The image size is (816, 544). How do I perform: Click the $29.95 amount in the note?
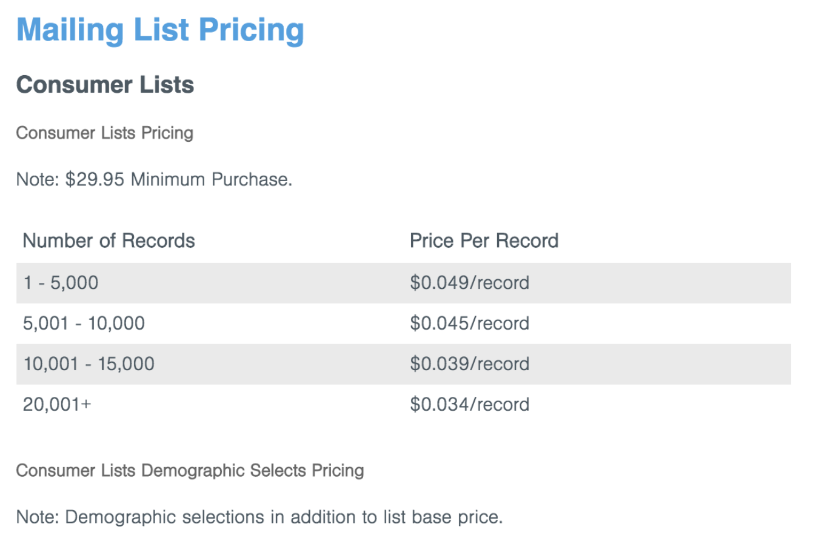[x=95, y=179]
